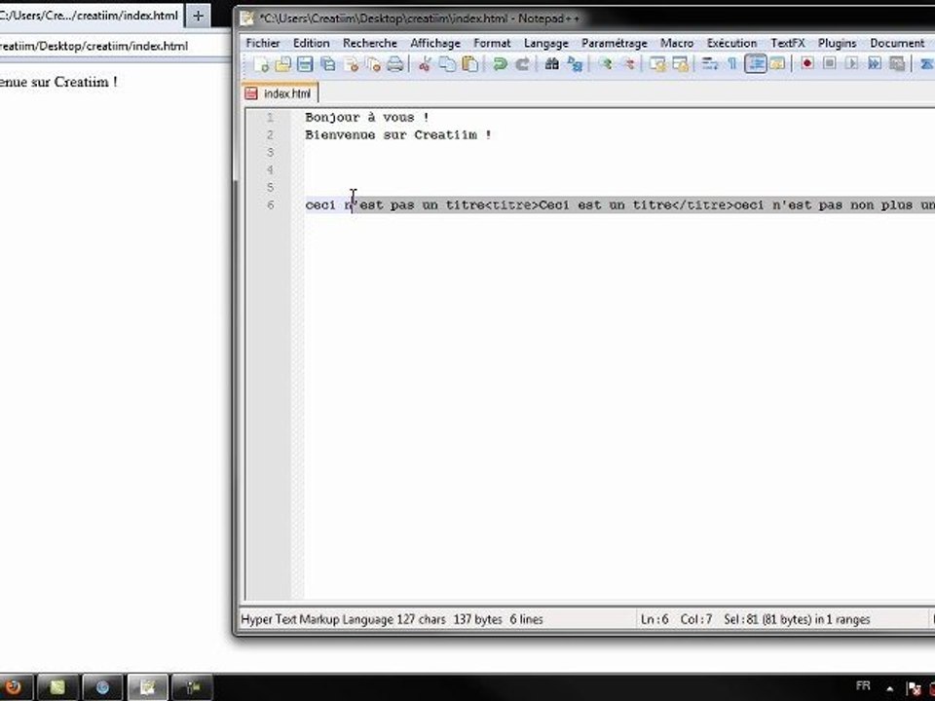The width and height of the screenshot is (935, 701).
Task: Click the Zoom In icon
Action: pos(605,64)
